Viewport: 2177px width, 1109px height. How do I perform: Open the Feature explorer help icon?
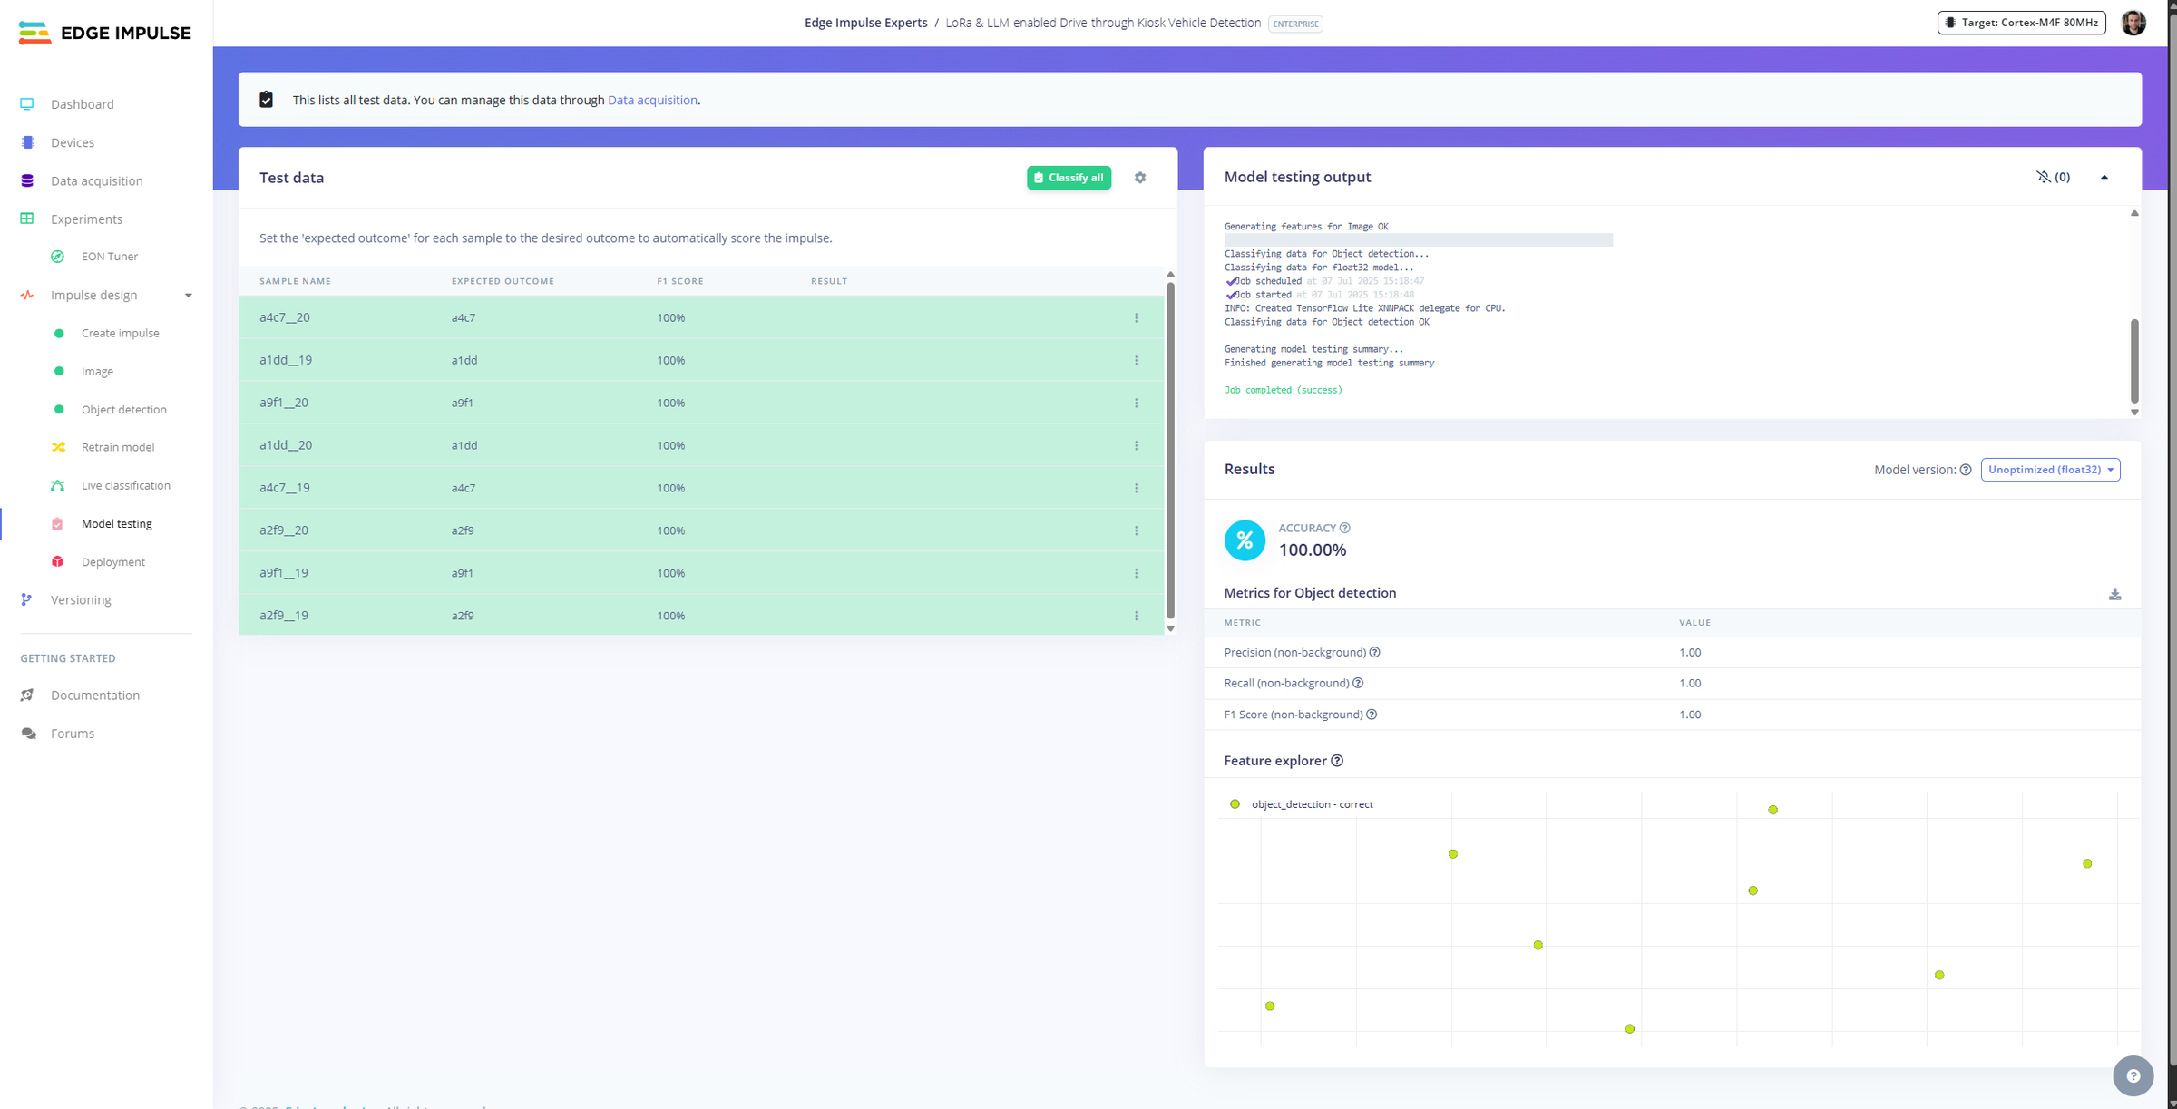(1337, 761)
